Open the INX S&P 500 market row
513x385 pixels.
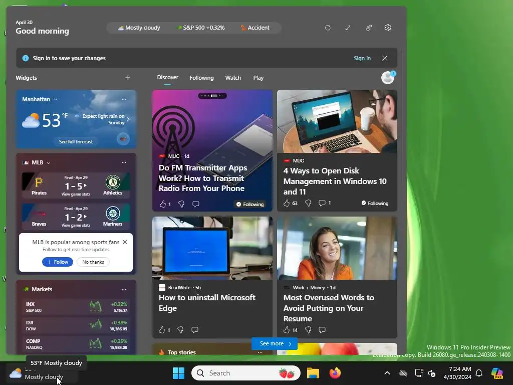coord(76,307)
